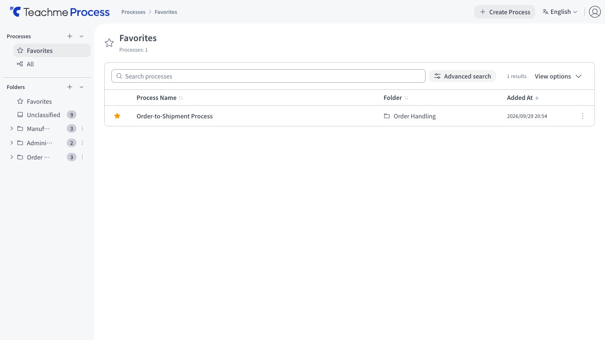Expand the Admini… folder chevron
This screenshot has height=340, width=605.
point(11,143)
